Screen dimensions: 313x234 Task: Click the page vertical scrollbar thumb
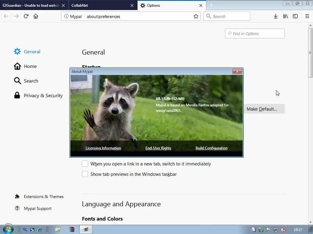click(310, 53)
